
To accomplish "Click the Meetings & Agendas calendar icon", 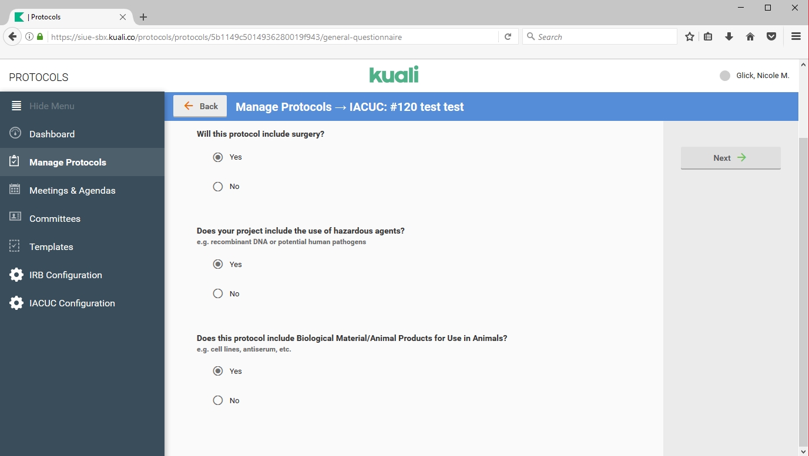I will pos(16,190).
